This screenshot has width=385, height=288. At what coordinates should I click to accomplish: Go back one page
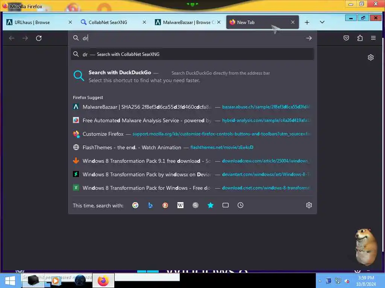(x=12, y=38)
